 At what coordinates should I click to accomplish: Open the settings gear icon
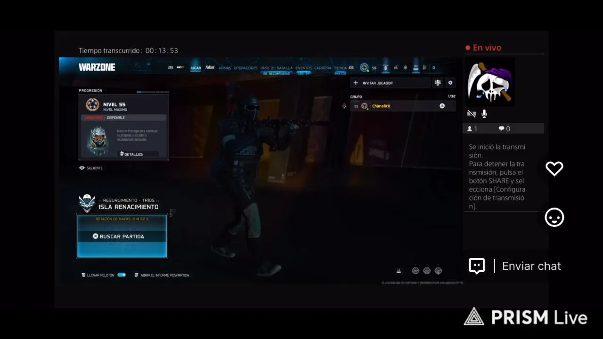point(450,83)
